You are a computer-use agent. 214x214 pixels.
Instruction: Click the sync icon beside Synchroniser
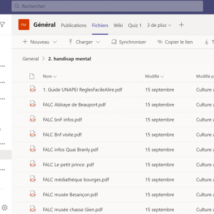click(x=114, y=42)
